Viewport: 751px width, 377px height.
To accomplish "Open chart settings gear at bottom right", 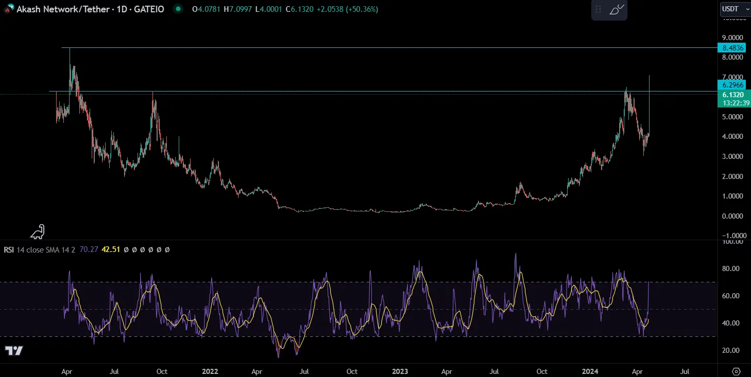I will (736, 371).
